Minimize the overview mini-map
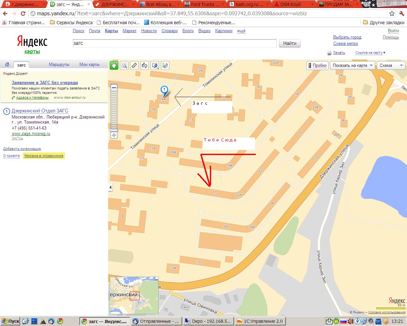 click(156, 279)
